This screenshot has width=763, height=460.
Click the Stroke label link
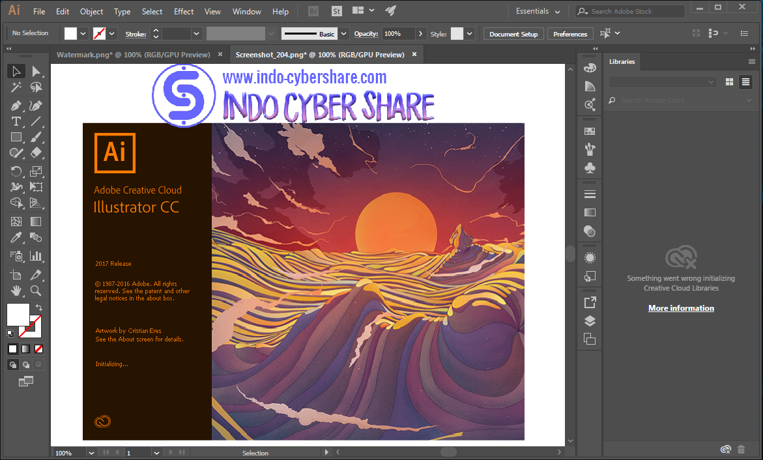pos(136,34)
